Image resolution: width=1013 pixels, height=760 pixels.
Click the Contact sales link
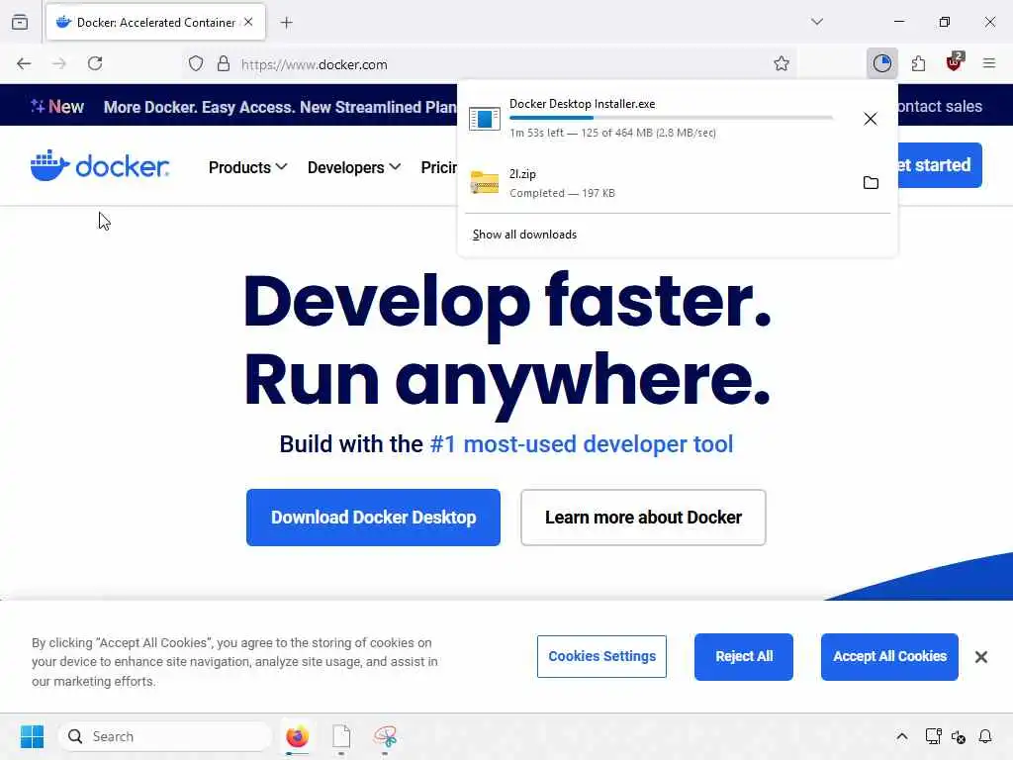point(940,106)
